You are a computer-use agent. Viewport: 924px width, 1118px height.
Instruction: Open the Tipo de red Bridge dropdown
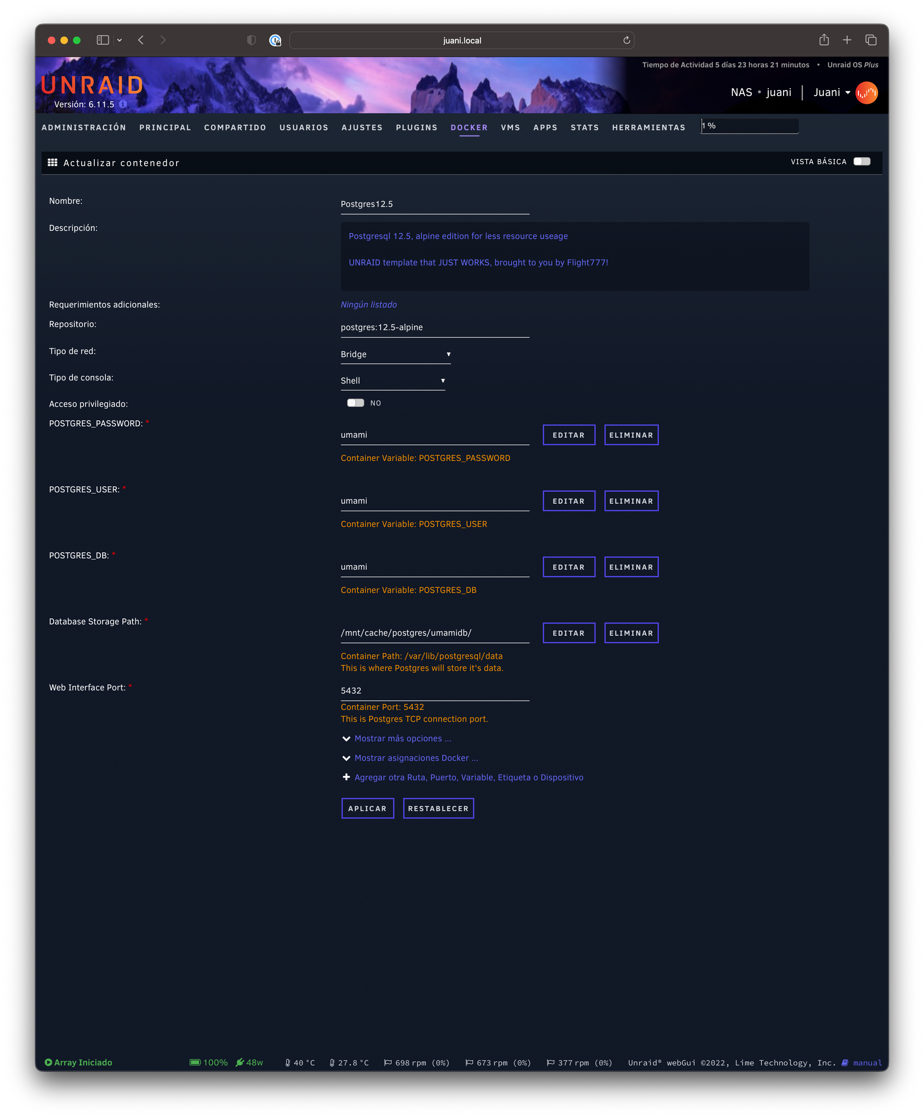395,354
